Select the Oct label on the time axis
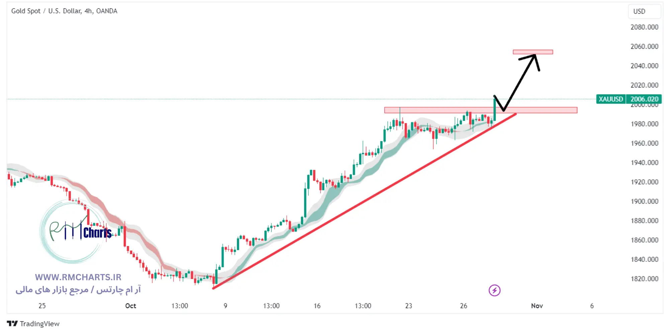This screenshot has width=669, height=334. (130, 305)
